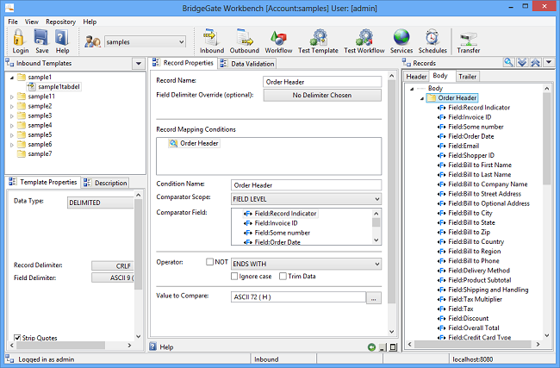The width and height of the screenshot is (560, 368).
Task: Click the Records panel vertical scrollbar thumb
Action: [x=547, y=139]
